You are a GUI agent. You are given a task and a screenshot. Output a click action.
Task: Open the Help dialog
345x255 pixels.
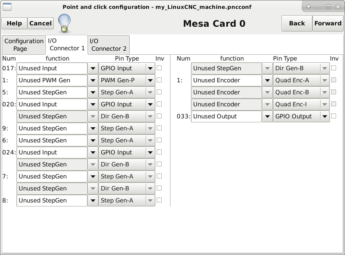14,23
